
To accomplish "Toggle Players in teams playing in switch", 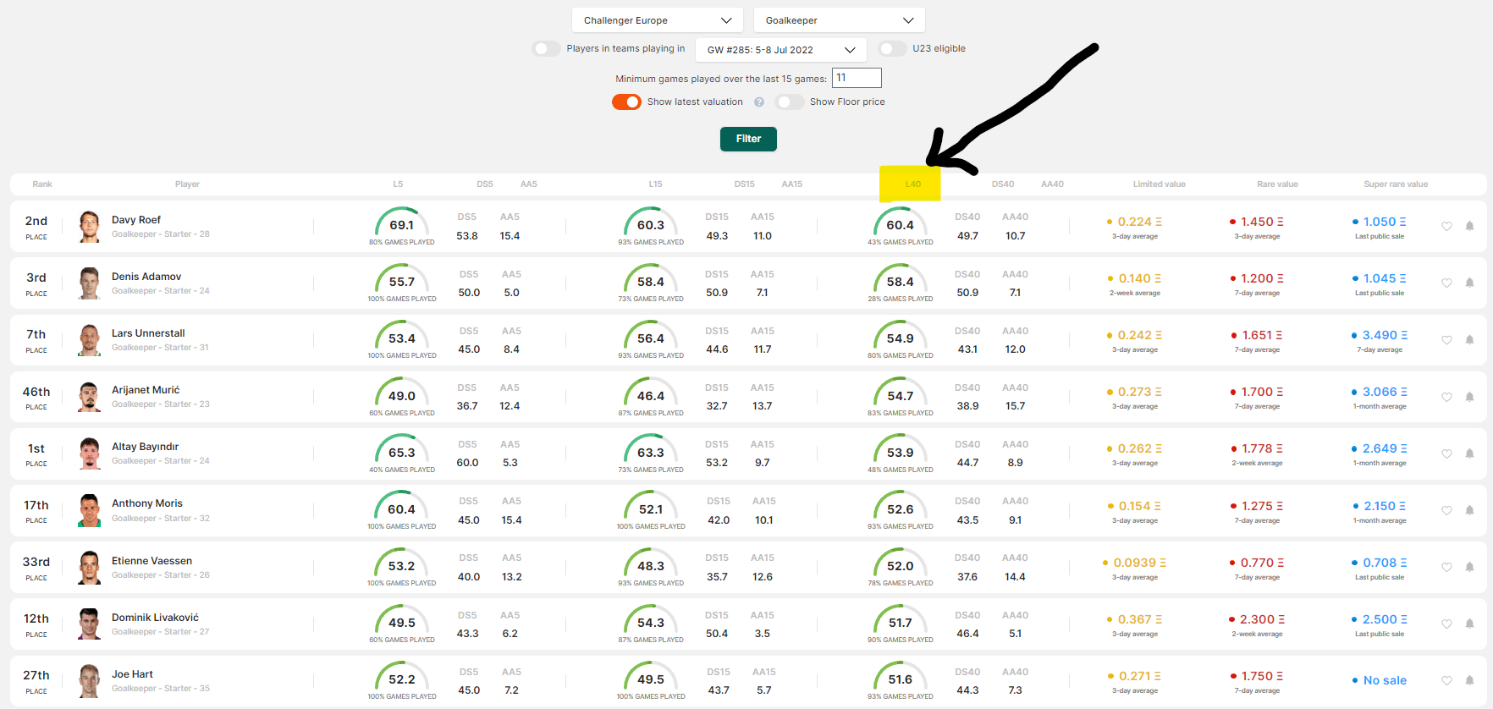I will point(546,49).
